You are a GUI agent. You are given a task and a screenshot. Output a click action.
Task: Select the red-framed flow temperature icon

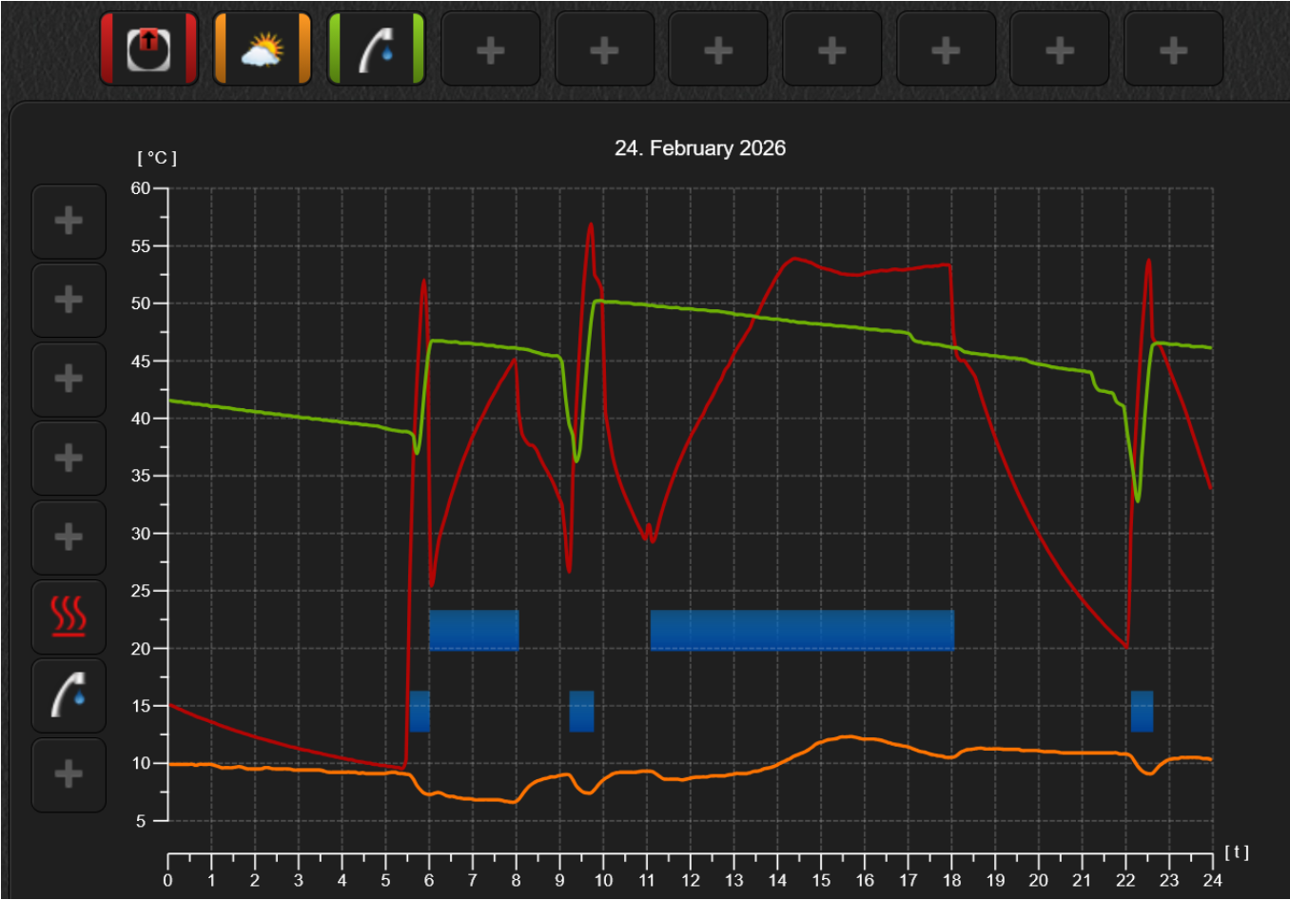pyautogui.click(x=149, y=49)
